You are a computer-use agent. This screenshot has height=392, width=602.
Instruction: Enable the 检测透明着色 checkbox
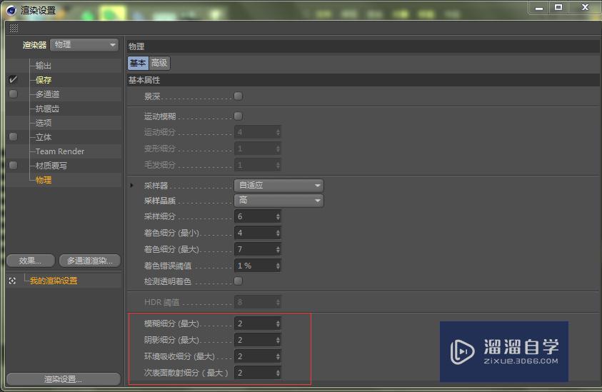click(238, 281)
